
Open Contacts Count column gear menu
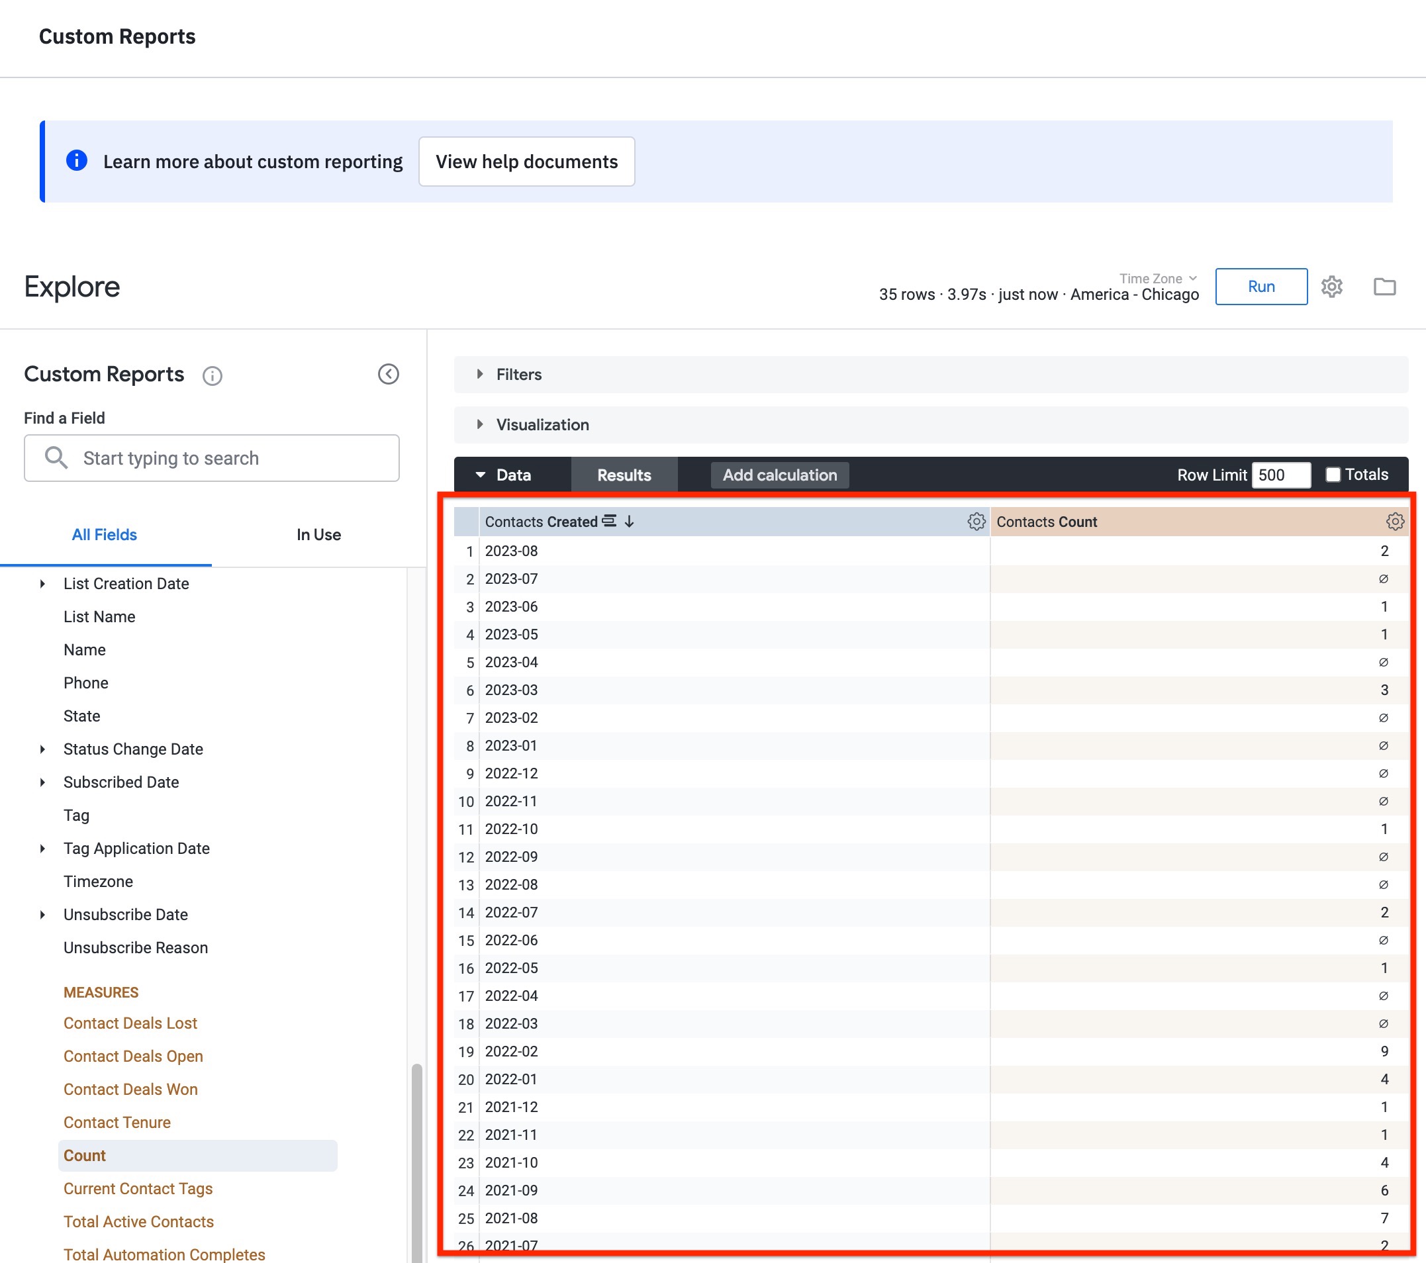pyautogui.click(x=1394, y=522)
